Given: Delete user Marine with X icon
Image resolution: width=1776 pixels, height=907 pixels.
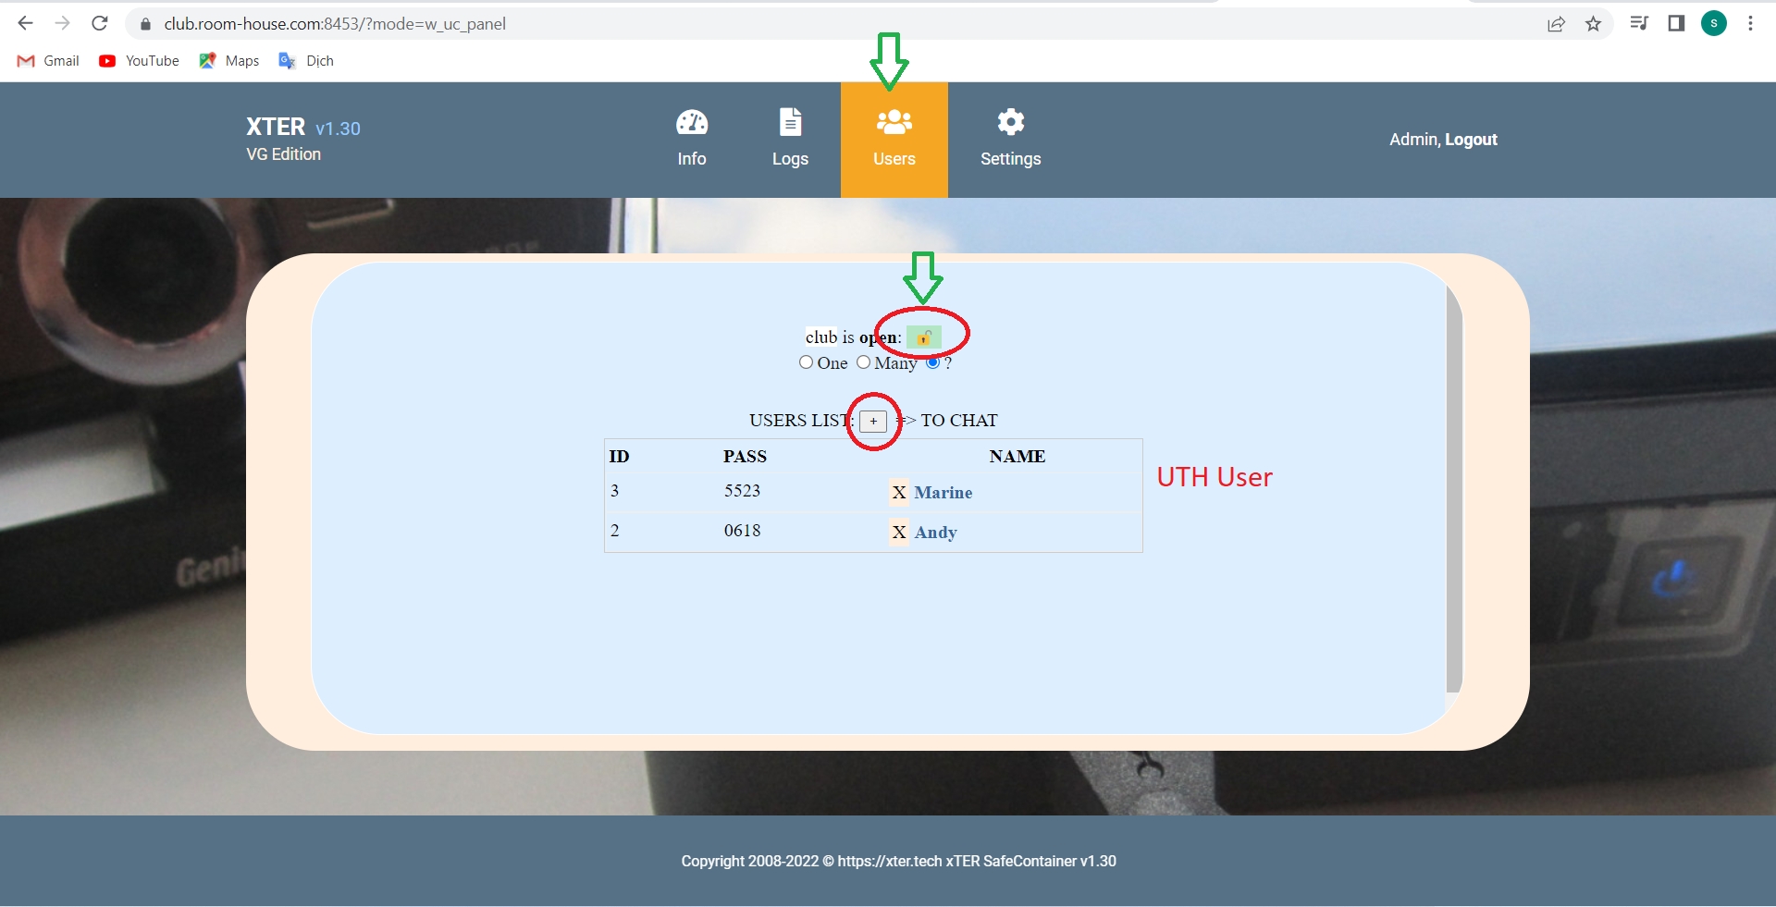Looking at the screenshot, I should click(x=898, y=493).
